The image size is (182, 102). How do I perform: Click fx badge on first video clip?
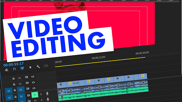61,84
